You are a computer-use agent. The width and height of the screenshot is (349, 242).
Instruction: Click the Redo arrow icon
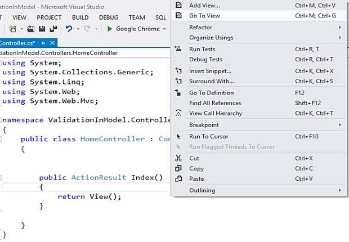click(x=87, y=29)
